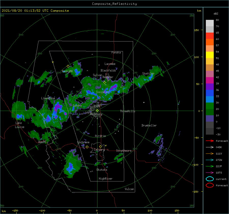This screenshot has width=229, height=214.
Task: Click the Vulcan city label
Action: click(130, 189)
